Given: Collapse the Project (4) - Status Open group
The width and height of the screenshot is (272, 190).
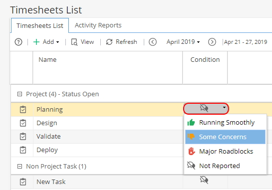Looking at the screenshot, I should [20, 94].
